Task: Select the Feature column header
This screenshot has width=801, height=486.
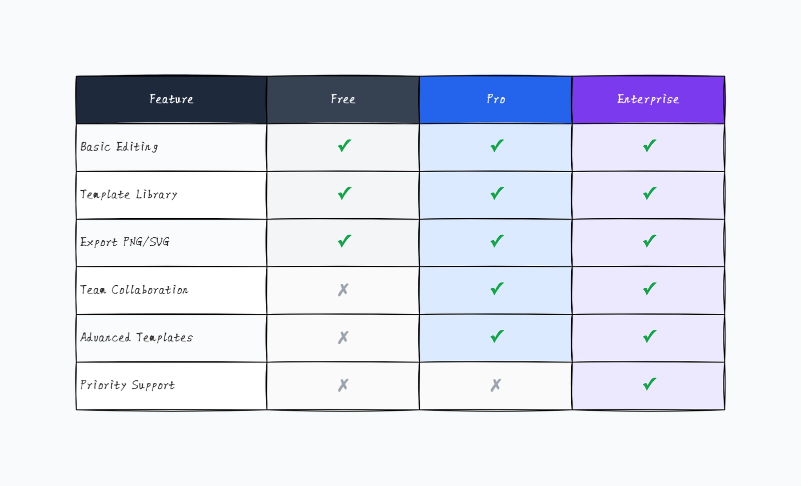Action: [171, 100]
